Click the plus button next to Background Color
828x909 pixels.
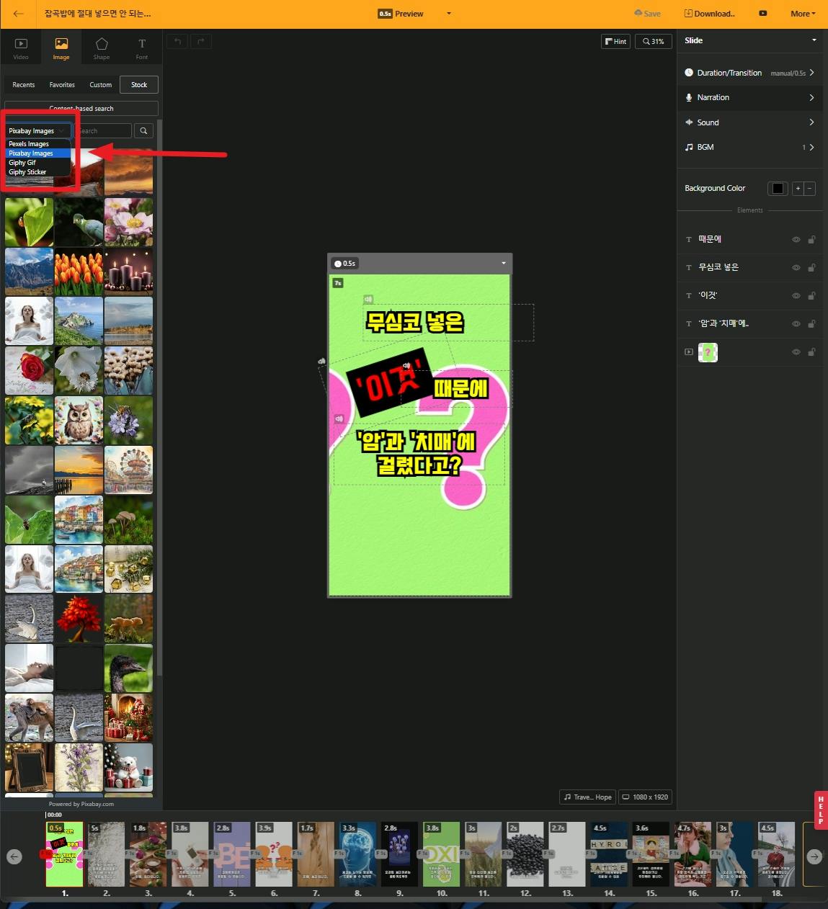(798, 189)
